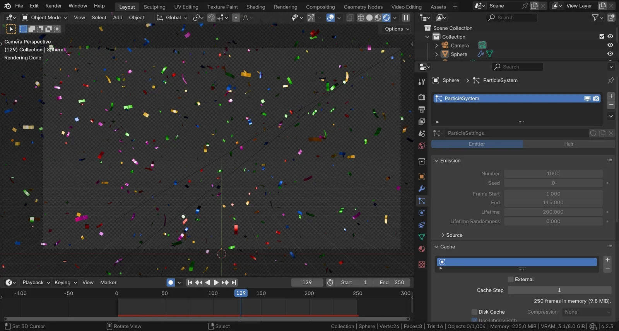Open the World properties tab
Viewport: 619px width, 331px height.
coord(422,146)
